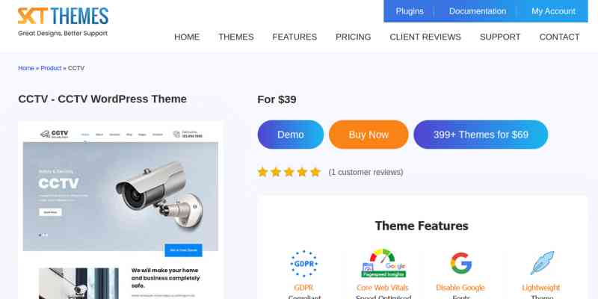598x299 pixels.
Task: Click the orange Buy Now button
Action: pos(369,135)
